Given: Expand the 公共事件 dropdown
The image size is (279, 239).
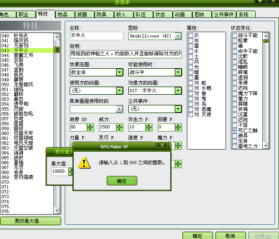Looking at the screenshot, I should tap(178, 109).
